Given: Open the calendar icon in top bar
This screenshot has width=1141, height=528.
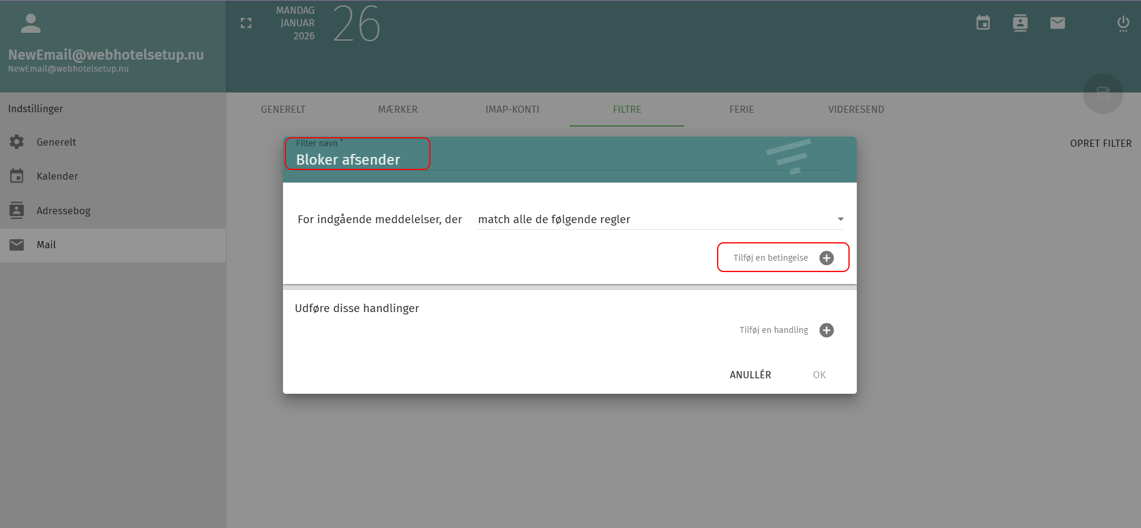Looking at the screenshot, I should click(983, 23).
